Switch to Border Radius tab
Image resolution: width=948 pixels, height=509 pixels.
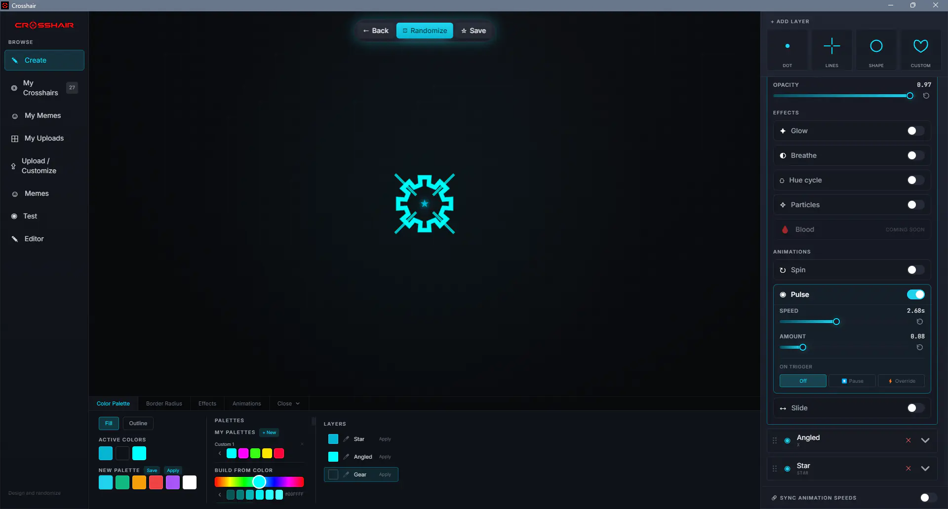click(164, 403)
